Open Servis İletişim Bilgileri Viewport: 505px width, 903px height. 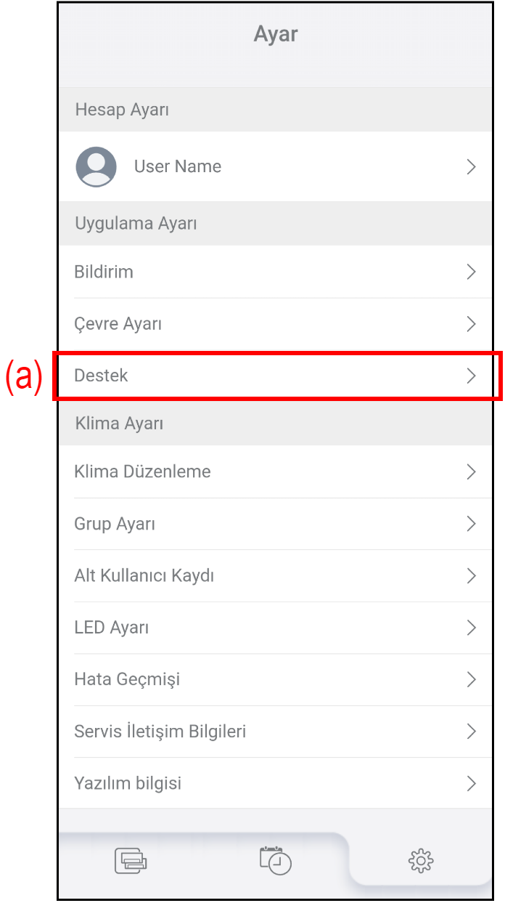(160, 732)
